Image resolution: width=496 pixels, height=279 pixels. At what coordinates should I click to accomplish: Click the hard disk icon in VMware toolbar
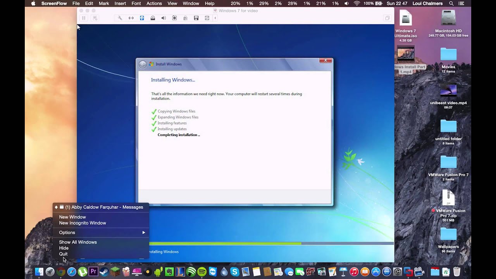point(142,18)
